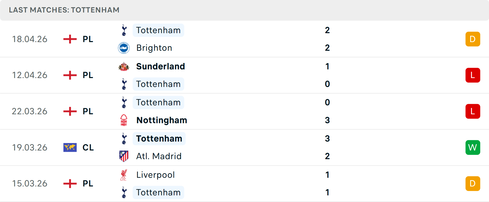
Task: Open the Nottingham team link
Action: coord(162,120)
